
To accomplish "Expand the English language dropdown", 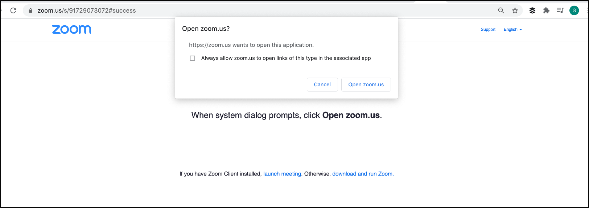I will click(512, 30).
